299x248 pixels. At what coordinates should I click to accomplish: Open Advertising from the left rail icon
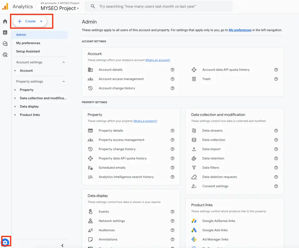pos(5,54)
